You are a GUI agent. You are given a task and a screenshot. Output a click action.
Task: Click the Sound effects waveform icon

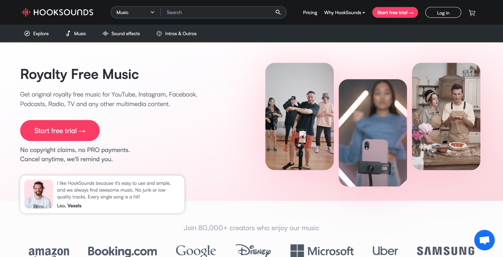(x=105, y=34)
